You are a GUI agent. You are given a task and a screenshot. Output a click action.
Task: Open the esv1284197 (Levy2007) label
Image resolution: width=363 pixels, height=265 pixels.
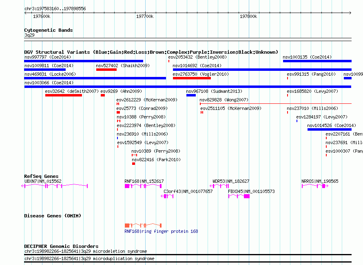pyautogui.click(x=322, y=117)
